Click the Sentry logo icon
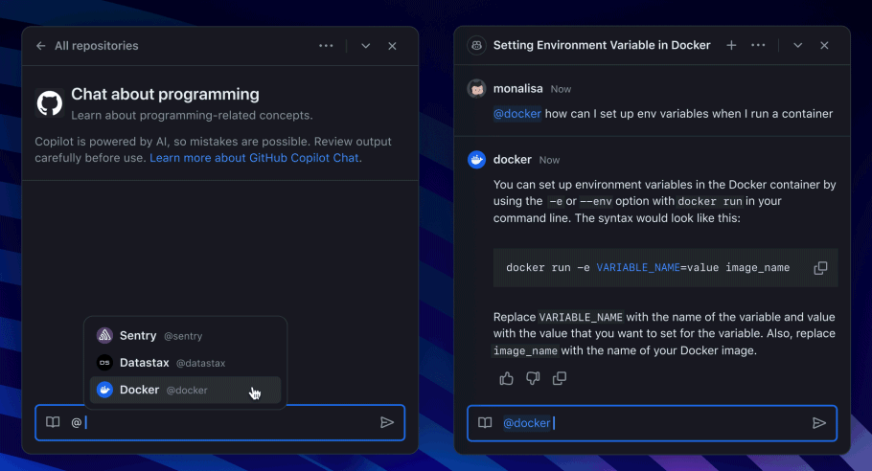 (x=104, y=335)
